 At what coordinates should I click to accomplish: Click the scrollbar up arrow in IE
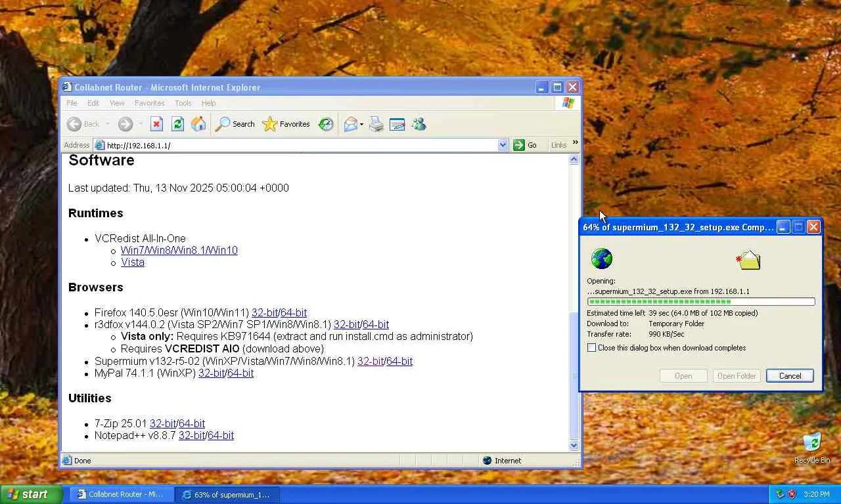574,159
